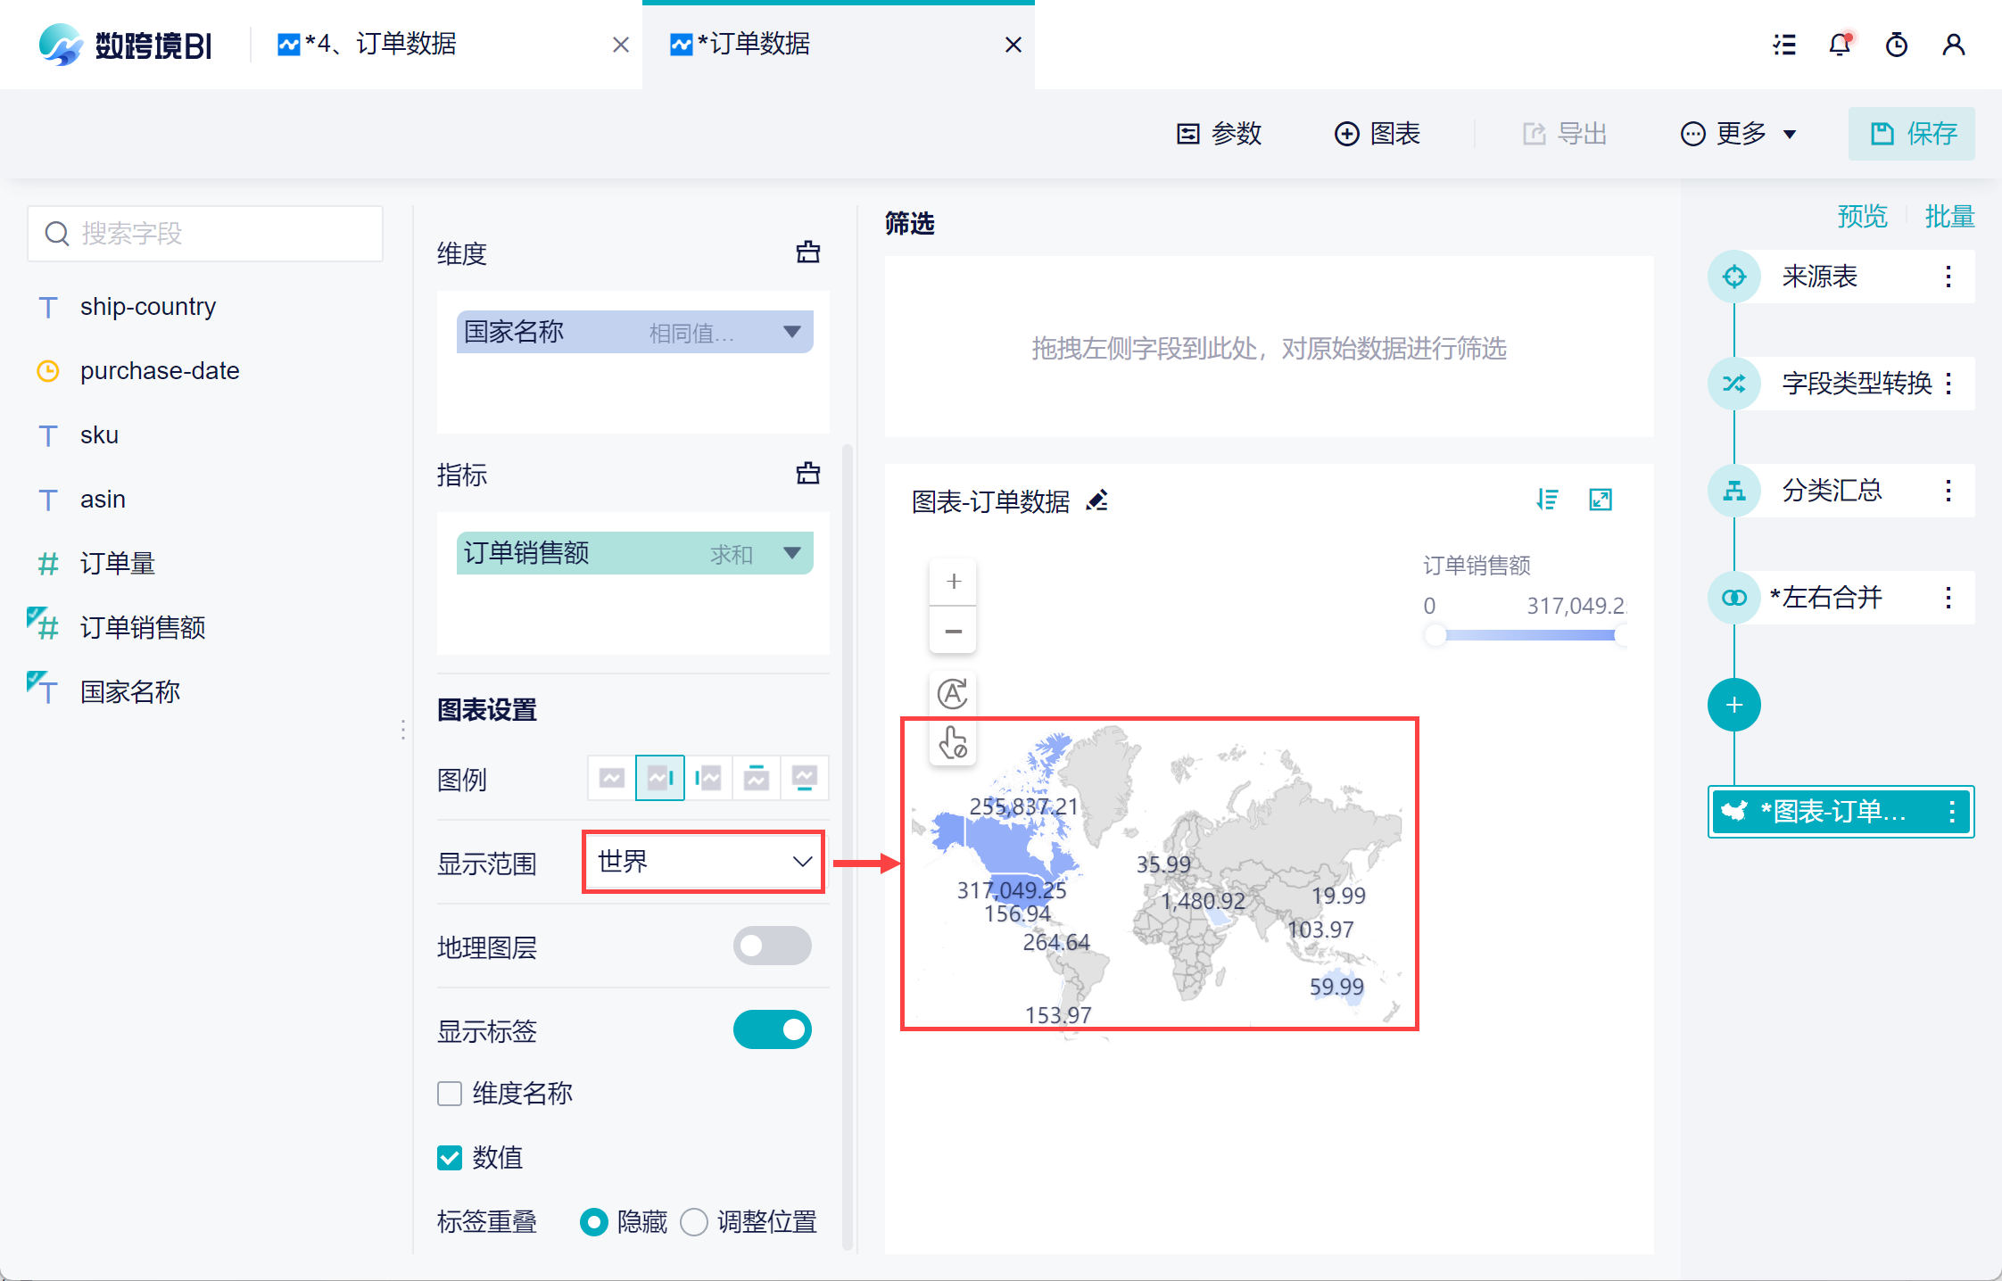Check the 维度名称 checkbox
Screen dimensions: 2002x1281
tap(450, 1094)
